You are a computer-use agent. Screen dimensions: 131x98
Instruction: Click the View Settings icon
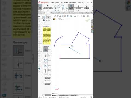(88, 16)
